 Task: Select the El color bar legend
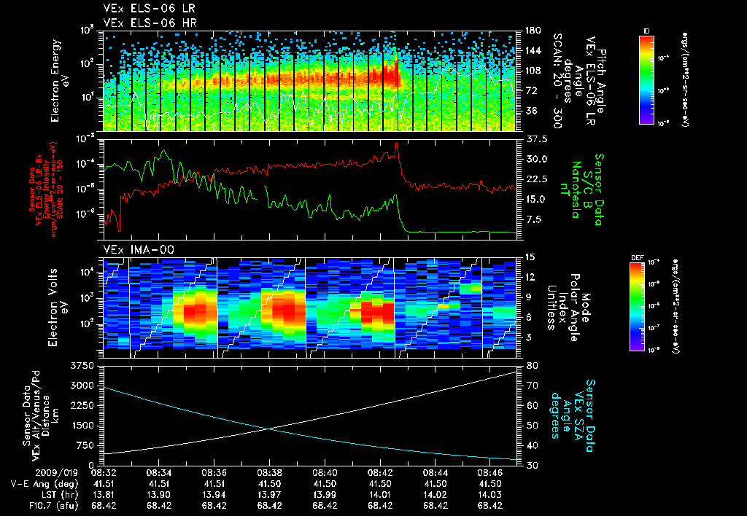pos(646,79)
